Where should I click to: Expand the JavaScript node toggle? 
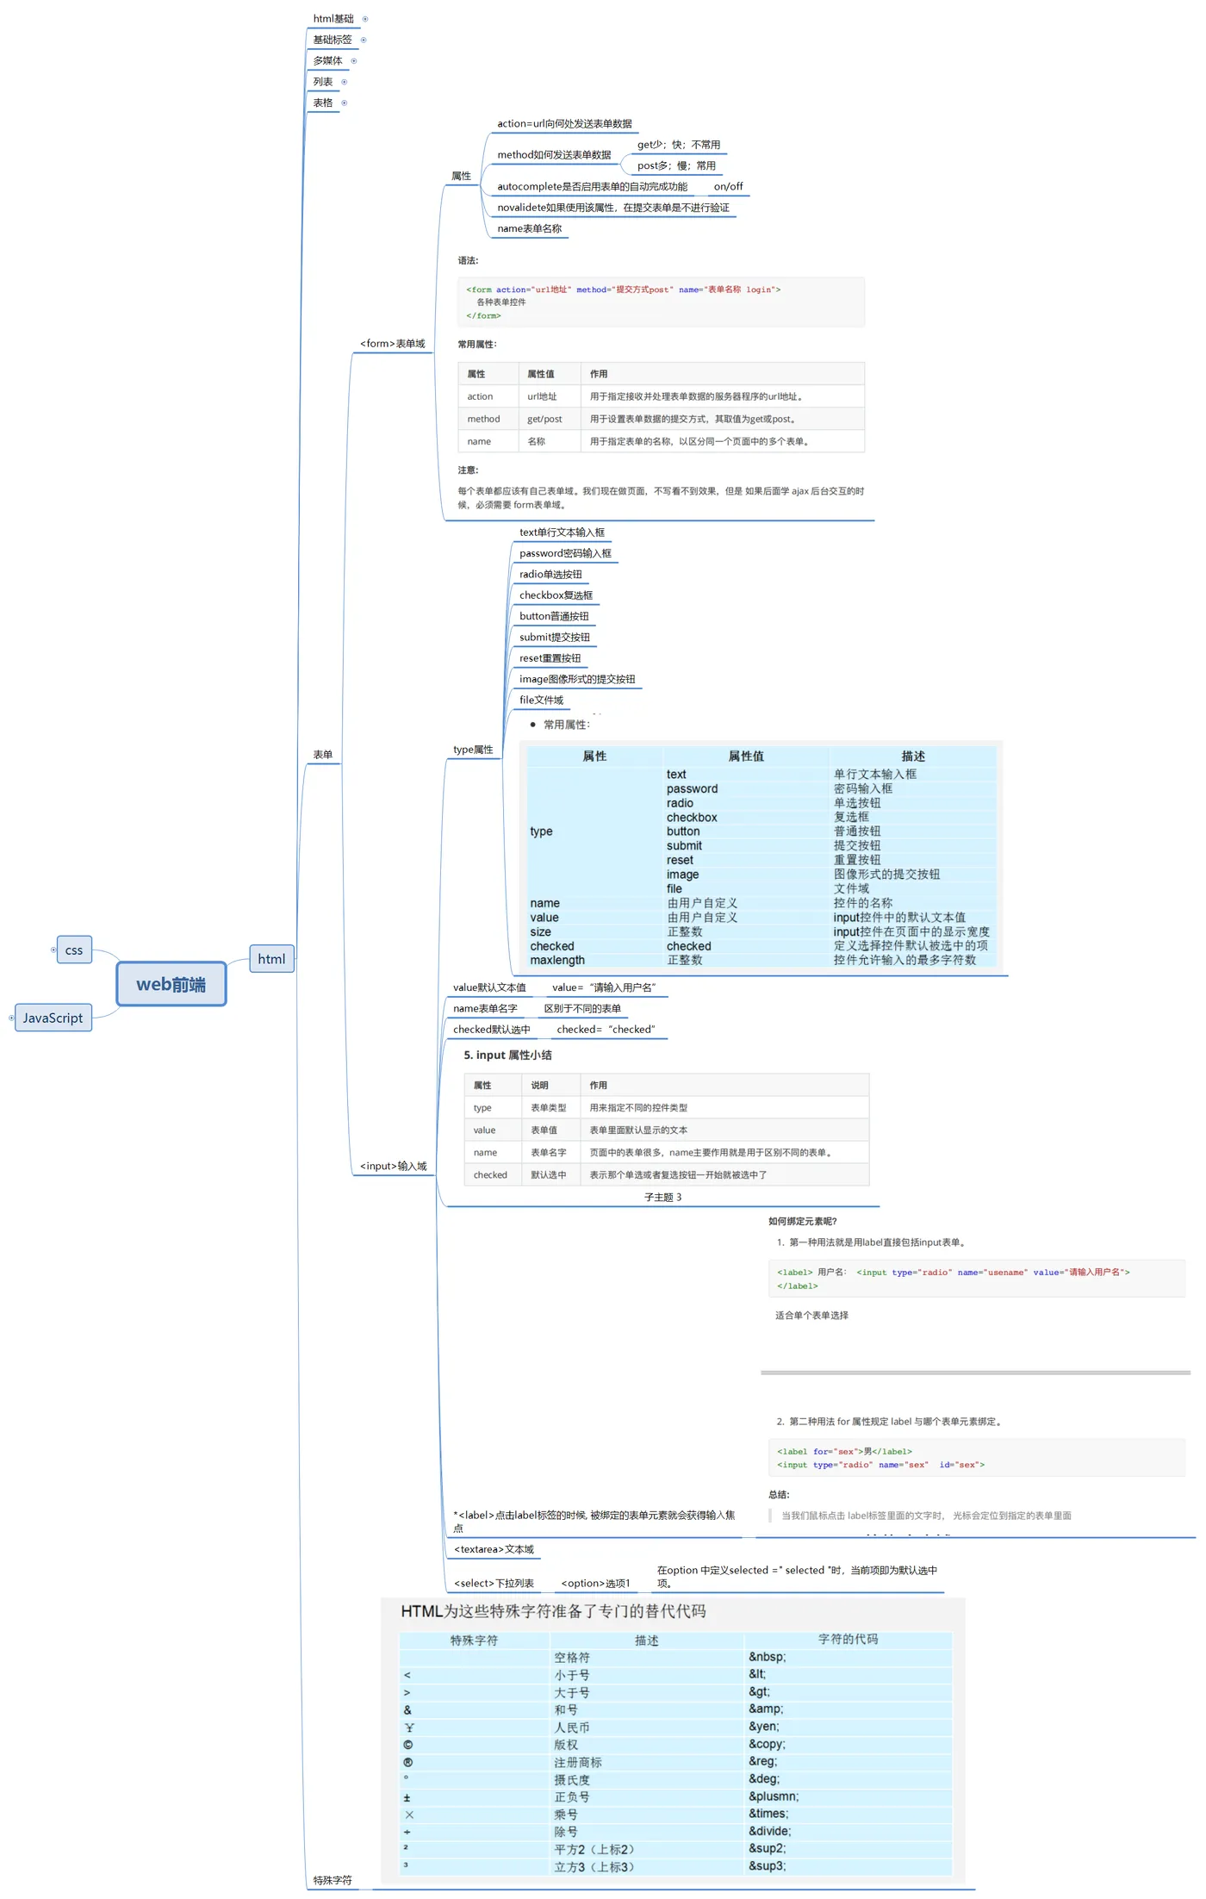[x=11, y=1018]
